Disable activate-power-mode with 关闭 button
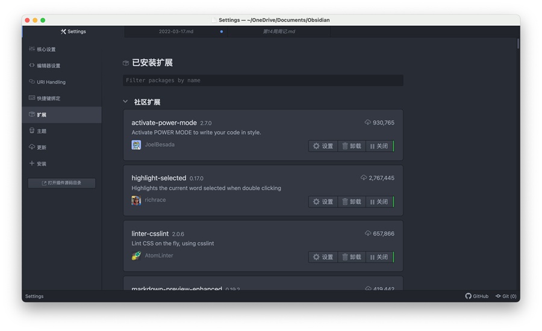 click(x=379, y=146)
